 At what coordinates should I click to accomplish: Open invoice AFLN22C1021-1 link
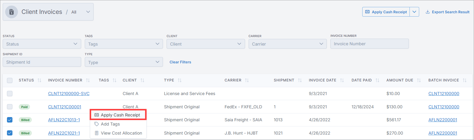point(64,133)
